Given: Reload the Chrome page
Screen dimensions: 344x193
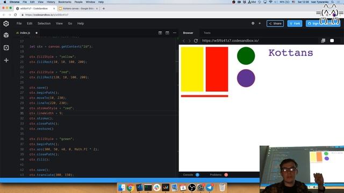Looking at the screenshot, I should tap(16, 15).
